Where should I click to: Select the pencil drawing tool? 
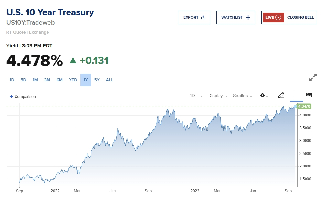[x=281, y=95]
